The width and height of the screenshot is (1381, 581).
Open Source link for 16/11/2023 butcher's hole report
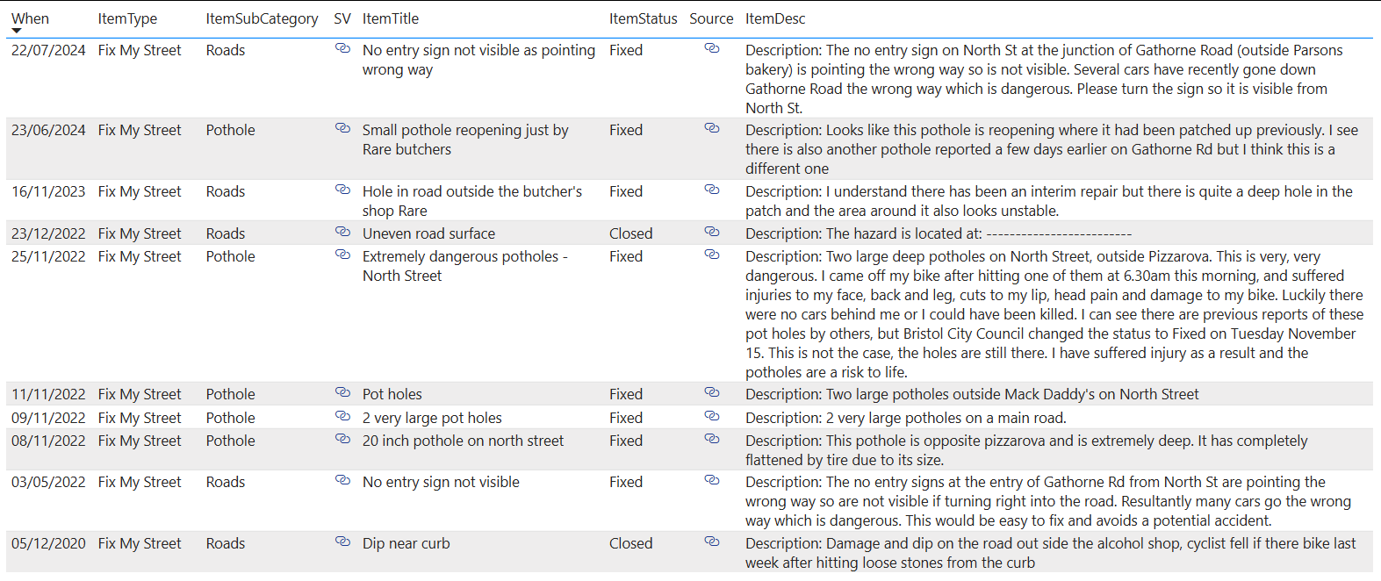click(711, 190)
